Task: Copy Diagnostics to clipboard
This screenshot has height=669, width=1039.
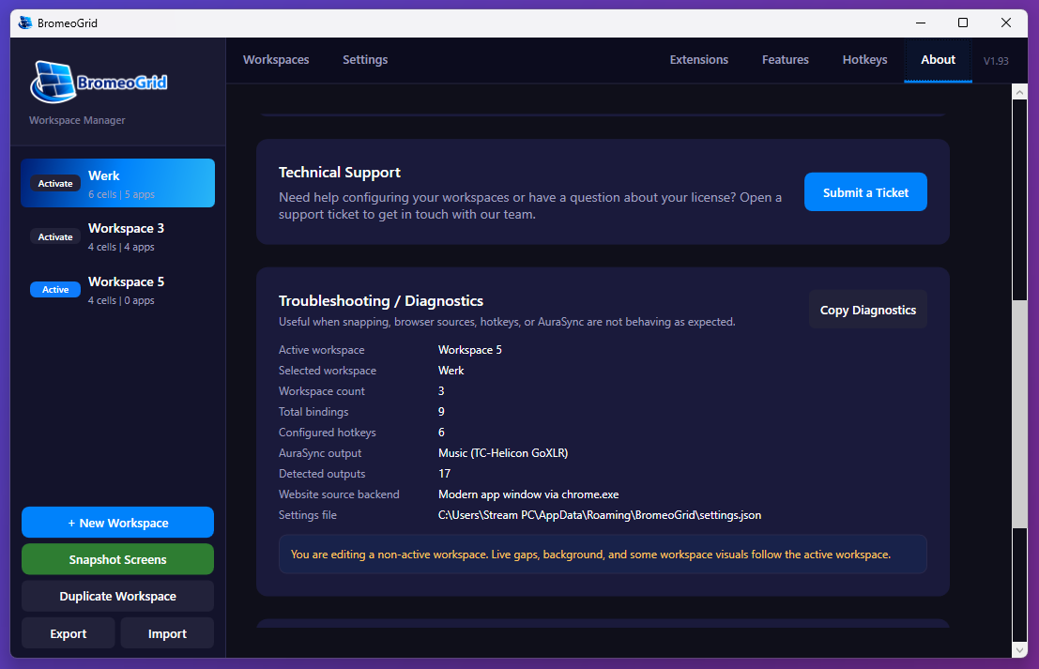Action: 867,310
